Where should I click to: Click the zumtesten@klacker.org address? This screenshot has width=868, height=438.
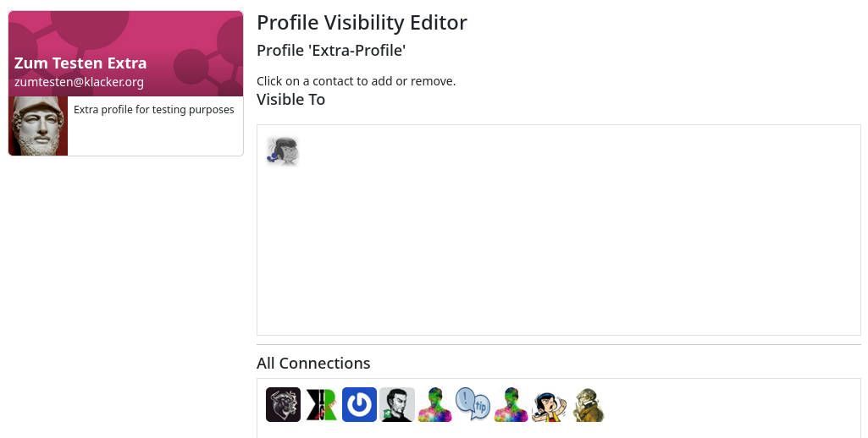[79, 82]
